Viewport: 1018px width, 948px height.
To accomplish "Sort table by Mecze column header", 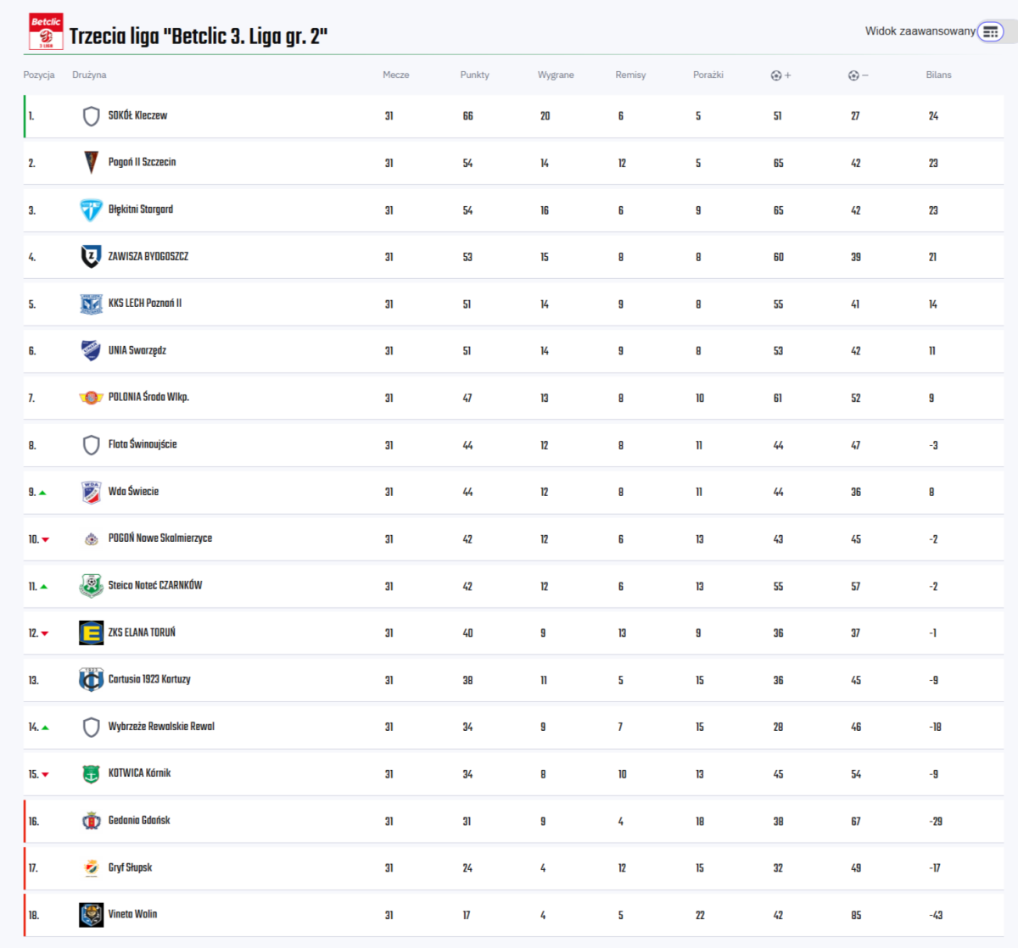I will tap(395, 75).
